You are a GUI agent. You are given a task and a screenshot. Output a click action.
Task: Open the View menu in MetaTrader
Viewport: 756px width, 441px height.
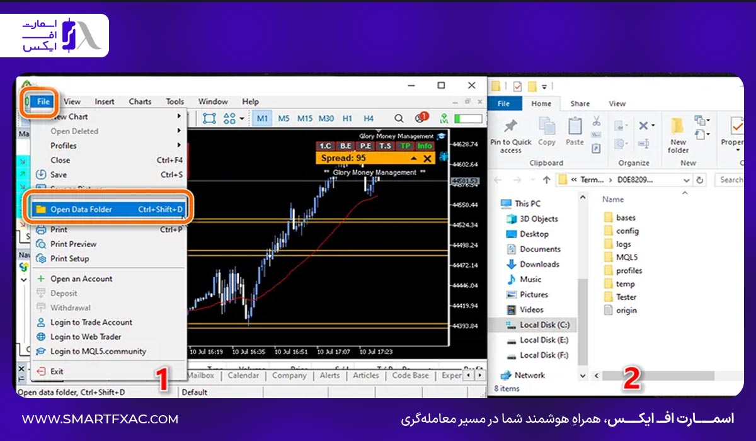tap(72, 101)
